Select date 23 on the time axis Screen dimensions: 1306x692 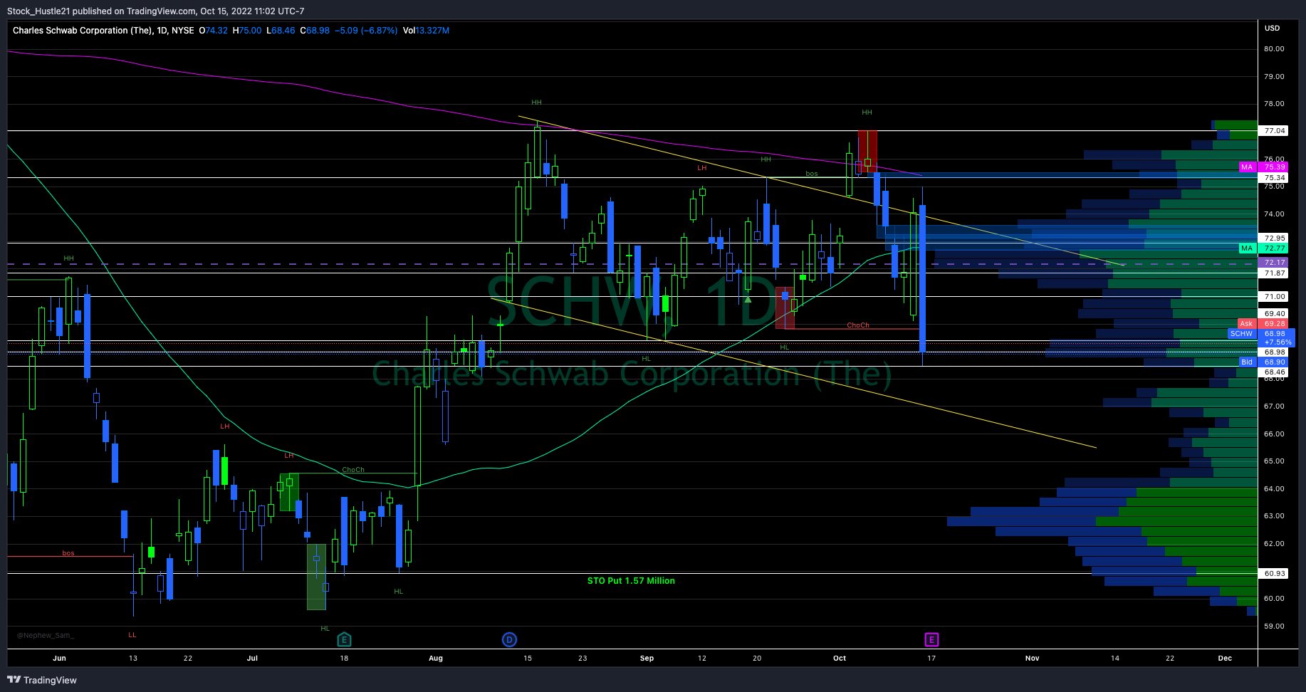[x=583, y=659]
